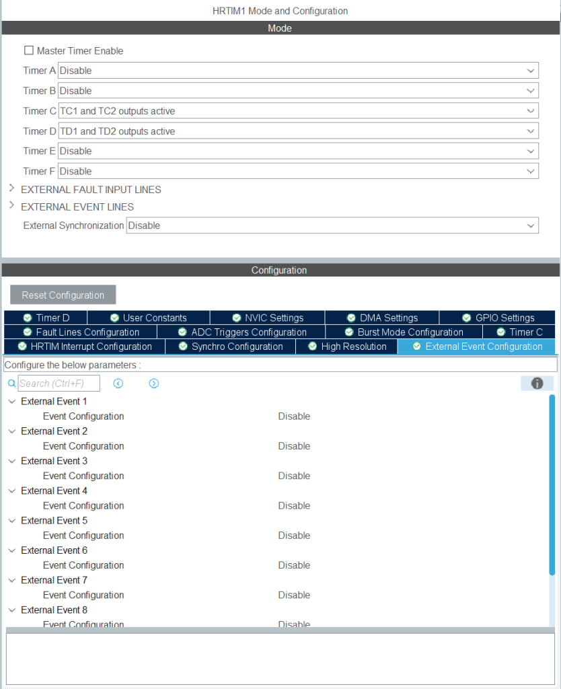Select External Event 3 Event Configuration row
The height and width of the screenshot is (689, 561).
point(83,476)
